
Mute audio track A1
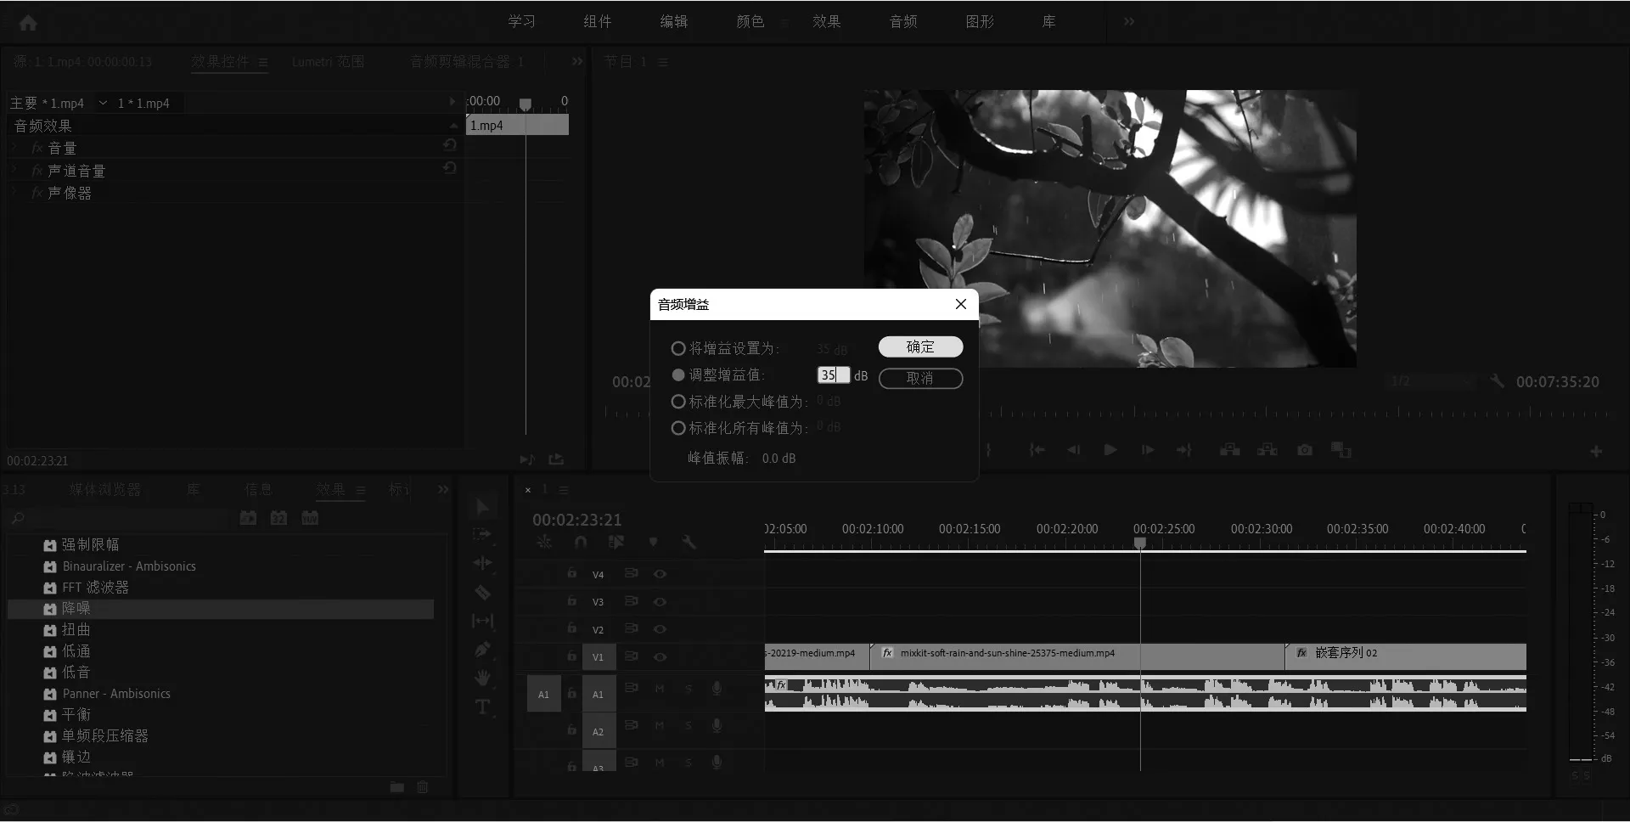click(x=659, y=689)
